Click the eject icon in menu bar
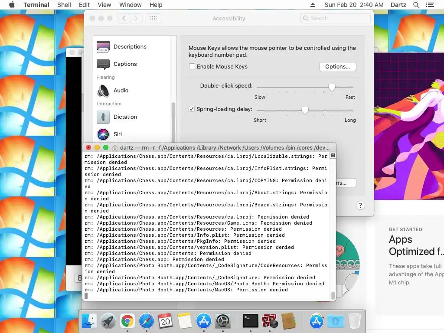This screenshot has height=333, width=444. click(313, 5)
